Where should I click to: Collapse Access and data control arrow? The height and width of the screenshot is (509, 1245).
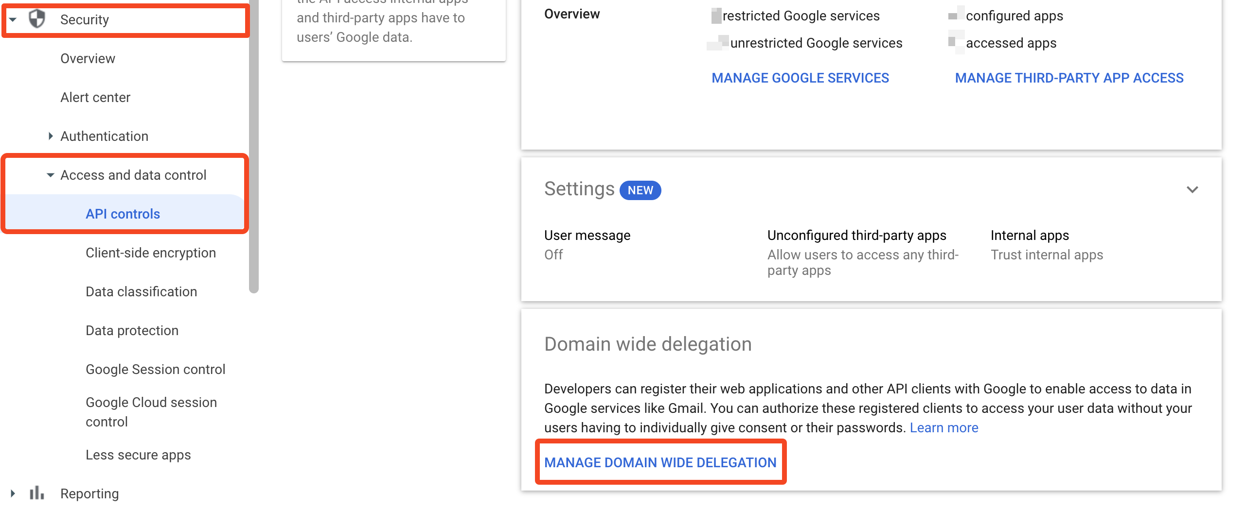tap(51, 175)
